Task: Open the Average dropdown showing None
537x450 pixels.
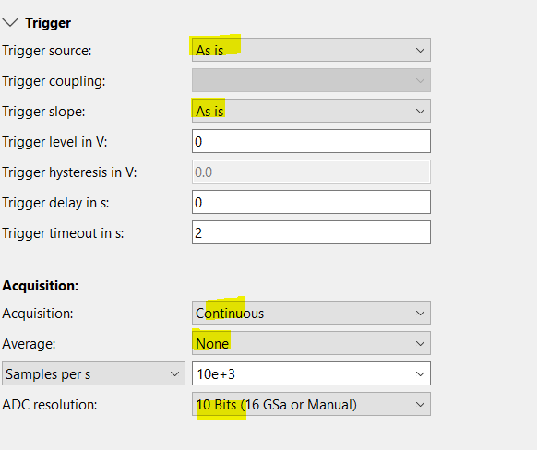Action: [x=311, y=343]
